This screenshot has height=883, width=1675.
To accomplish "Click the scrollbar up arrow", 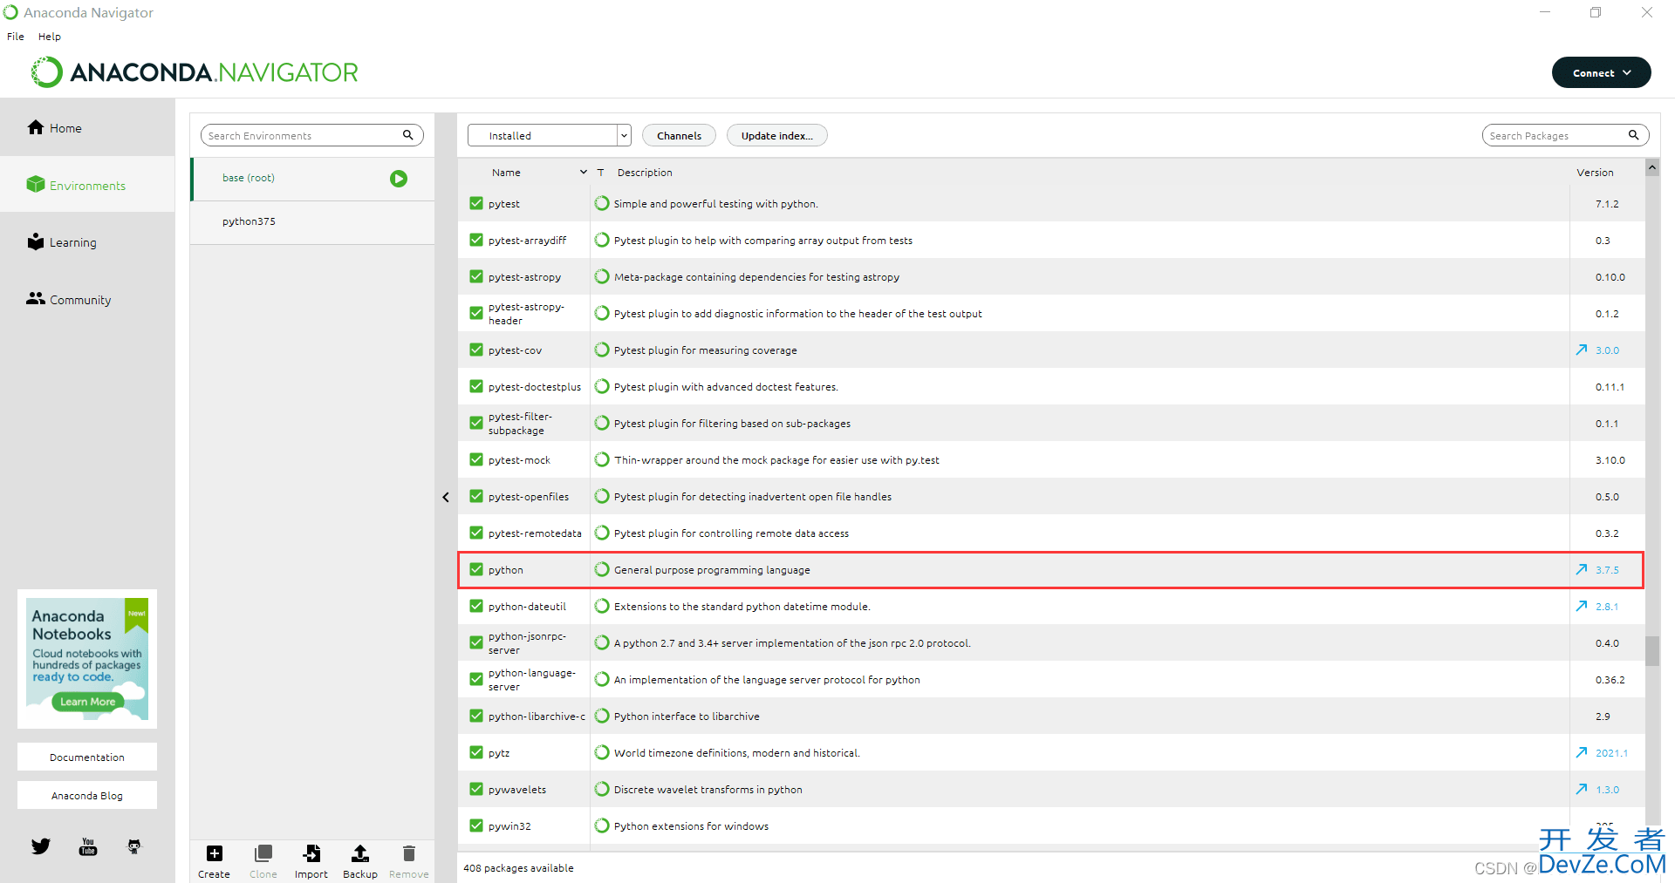I will 1652,167.
